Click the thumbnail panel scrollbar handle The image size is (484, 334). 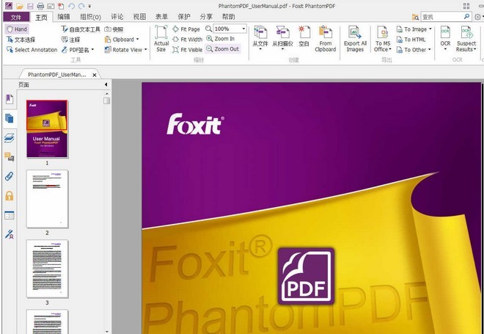tap(106, 101)
